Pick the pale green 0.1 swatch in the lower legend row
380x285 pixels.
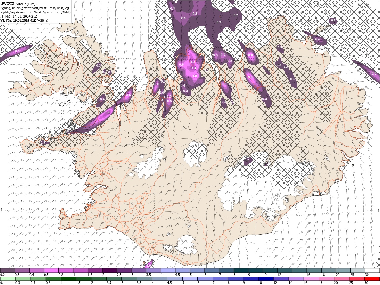tap(8, 279)
